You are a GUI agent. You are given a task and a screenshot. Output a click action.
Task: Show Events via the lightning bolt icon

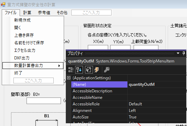click(97, 70)
